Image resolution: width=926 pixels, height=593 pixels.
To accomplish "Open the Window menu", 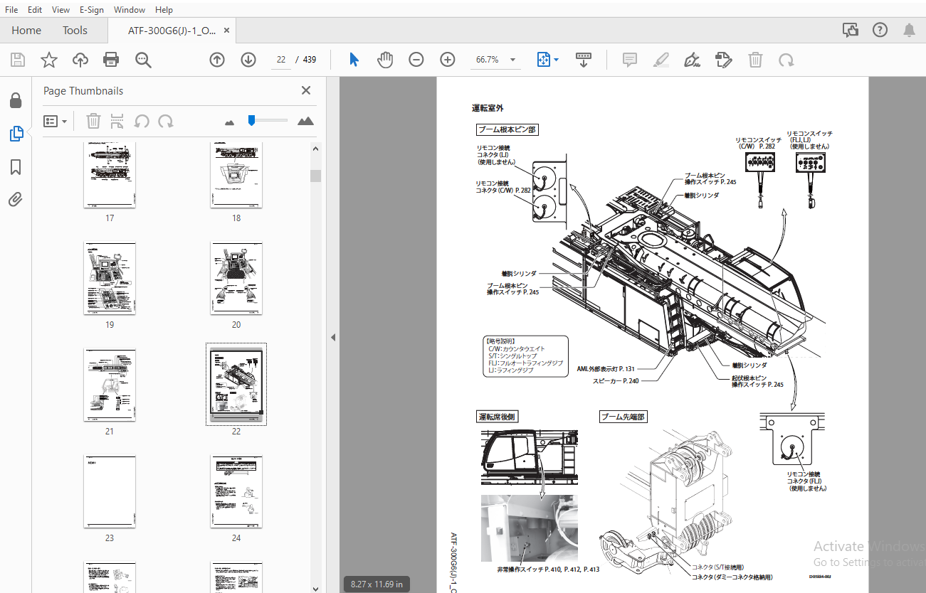I will [x=130, y=9].
